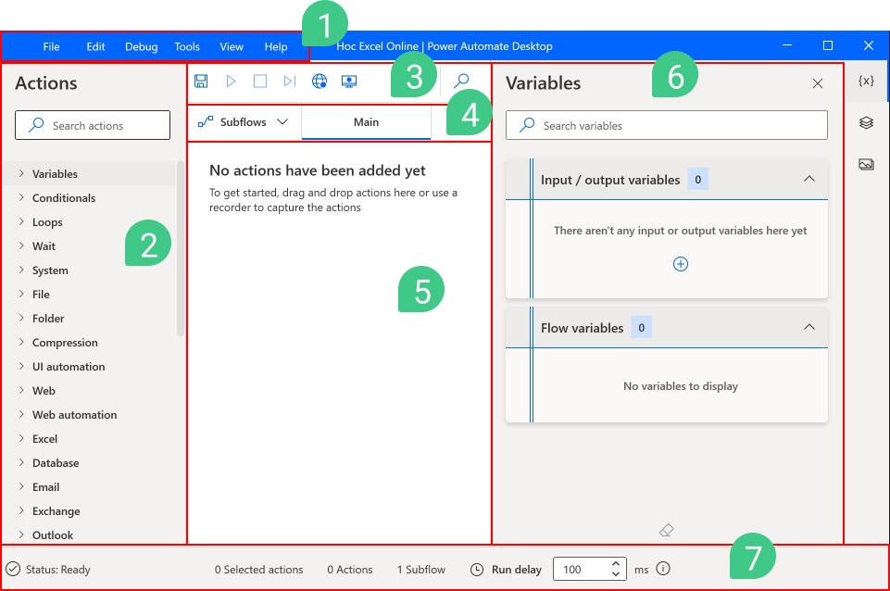Open the UI elements pane icon
The width and height of the screenshot is (890, 591).
click(865, 120)
